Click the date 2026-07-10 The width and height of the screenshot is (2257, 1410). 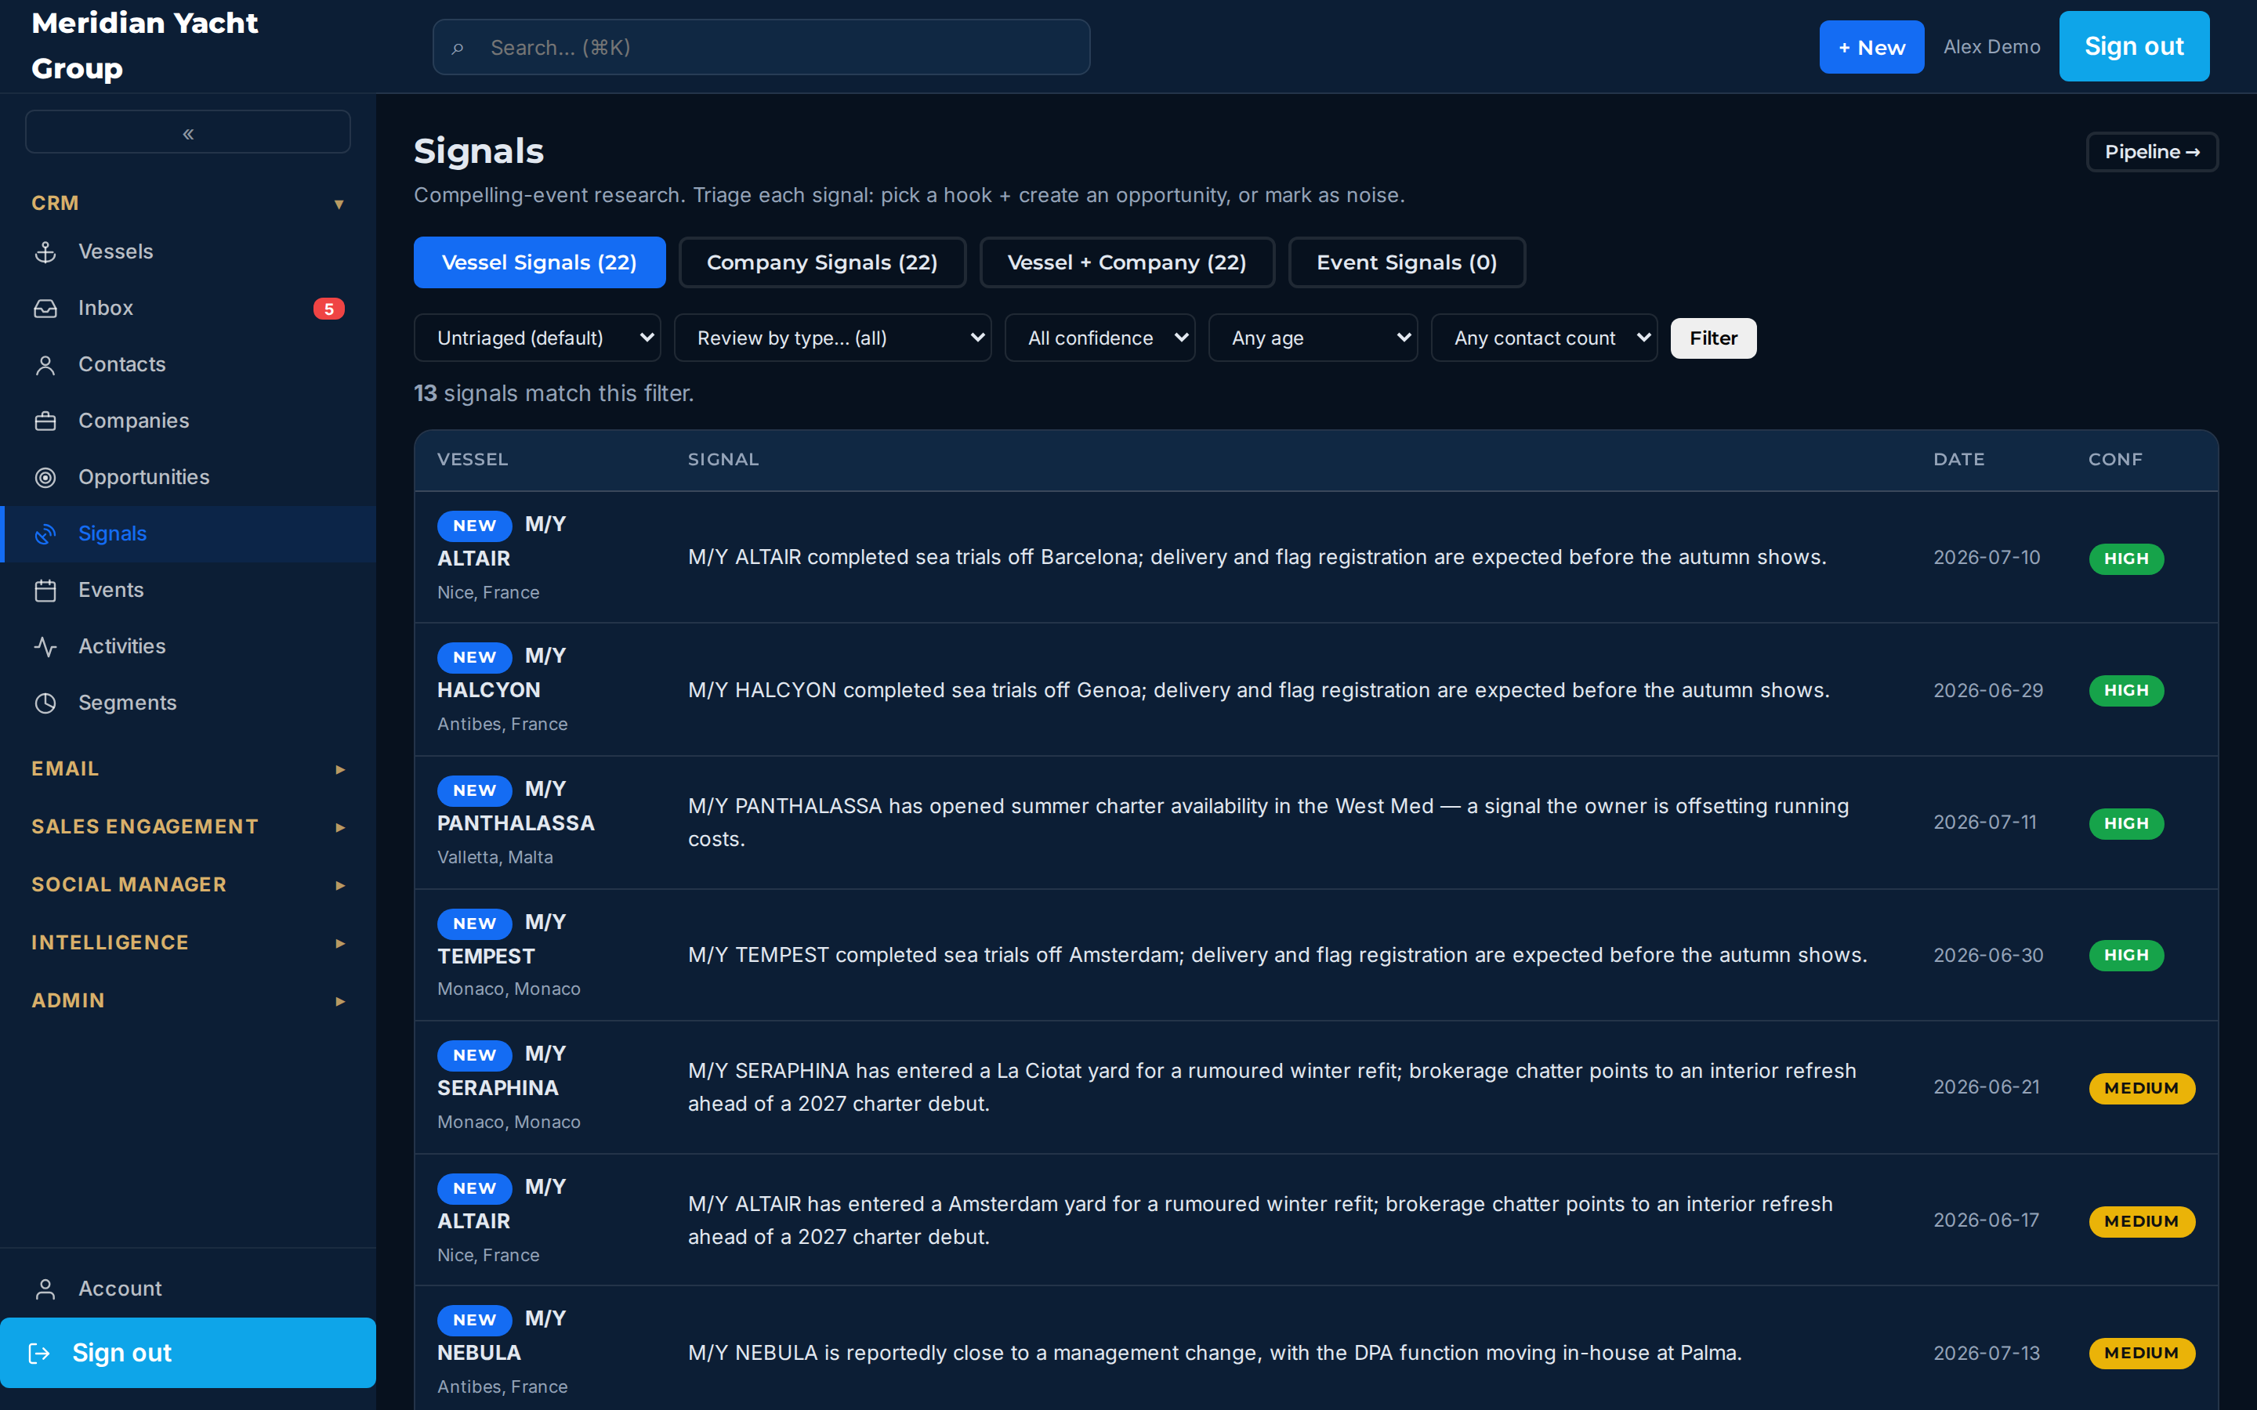tap(1987, 558)
